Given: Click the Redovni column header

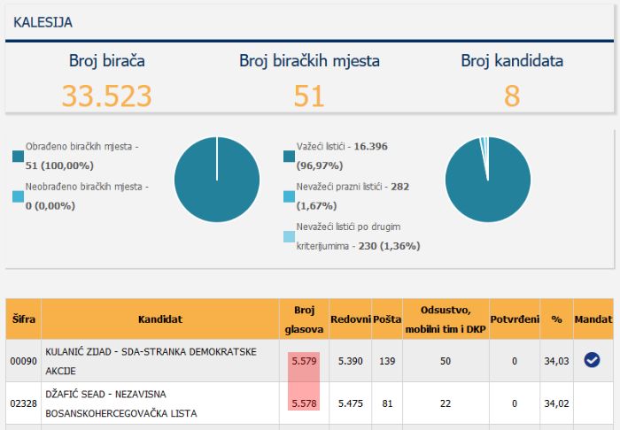Looking at the screenshot, I should tap(351, 319).
